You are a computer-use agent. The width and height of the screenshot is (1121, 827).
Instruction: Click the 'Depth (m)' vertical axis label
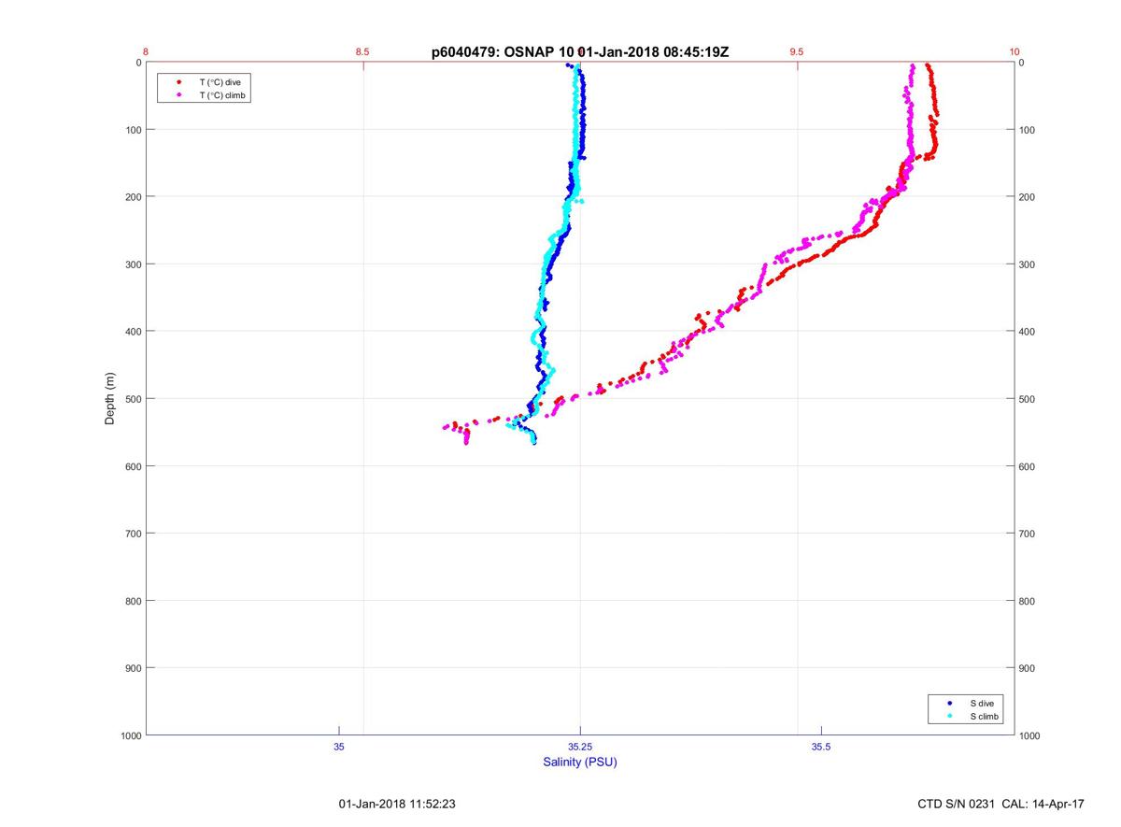coord(110,399)
